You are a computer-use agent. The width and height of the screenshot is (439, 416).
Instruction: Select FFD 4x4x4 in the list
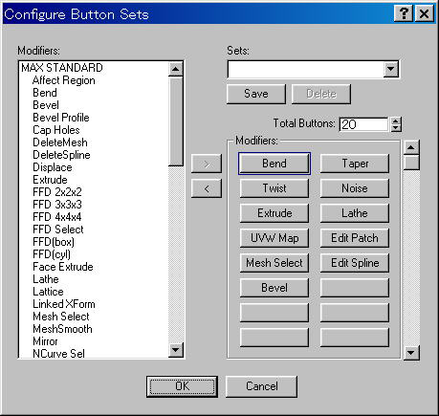pyautogui.click(x=57, y=217)
